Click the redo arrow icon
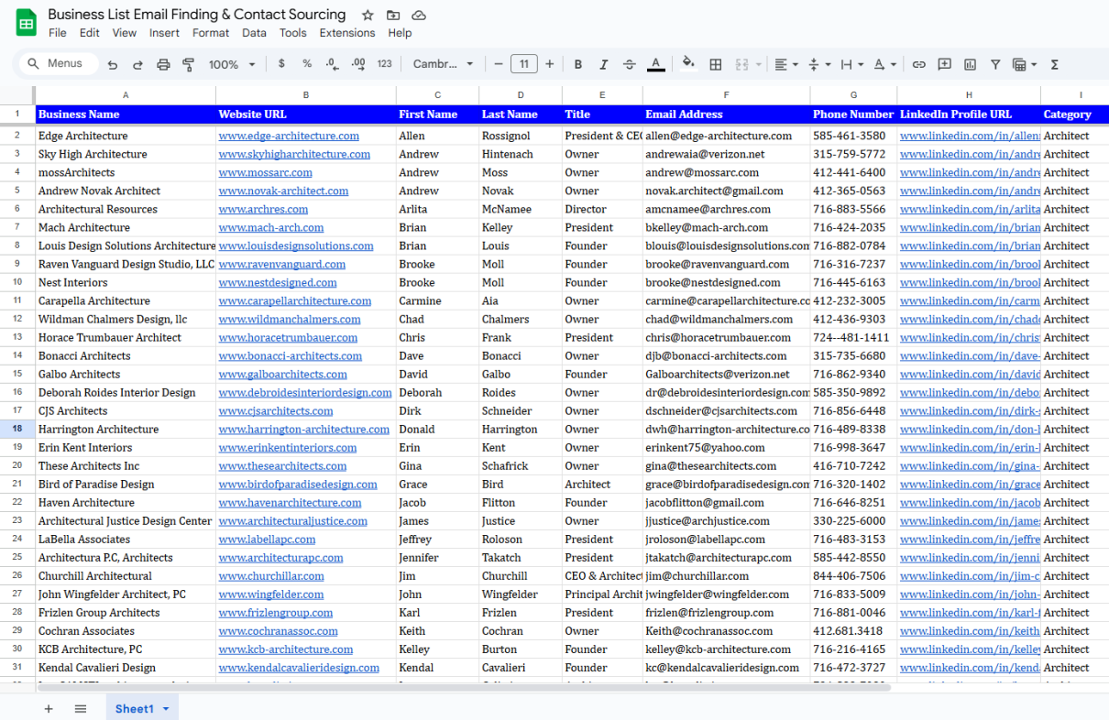 [137, 64]
